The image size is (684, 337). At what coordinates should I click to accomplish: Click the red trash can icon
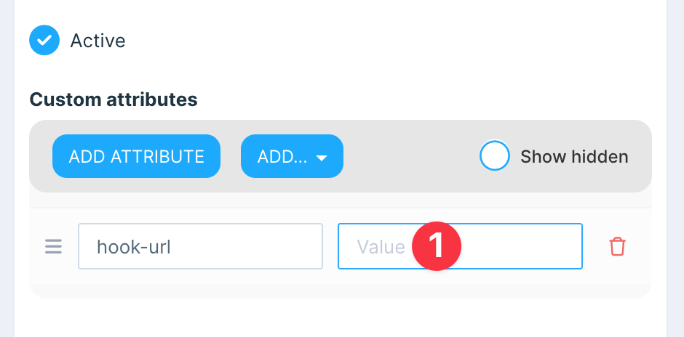tap(617, 247)
